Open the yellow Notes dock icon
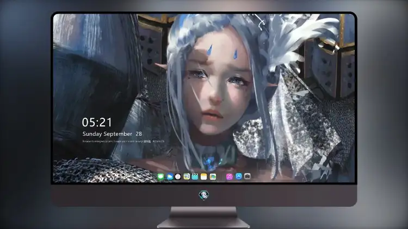The width and height of the screenshot is (408, 229). 204,177
